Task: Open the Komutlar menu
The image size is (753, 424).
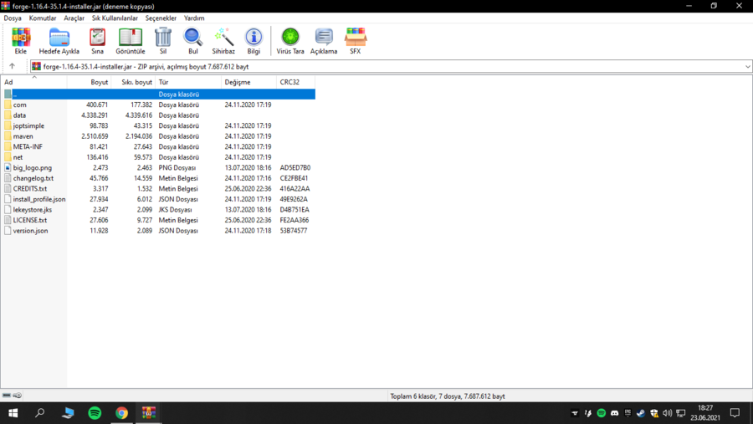Action: point(43,18)
